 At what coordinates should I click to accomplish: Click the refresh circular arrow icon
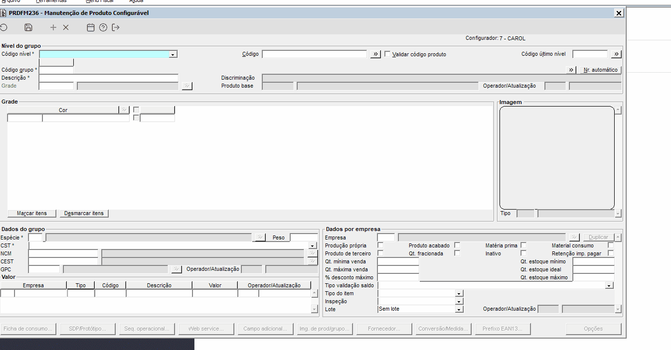point(3,27)
